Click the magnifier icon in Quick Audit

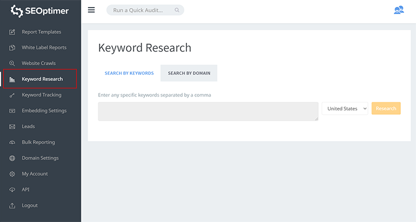177,10
